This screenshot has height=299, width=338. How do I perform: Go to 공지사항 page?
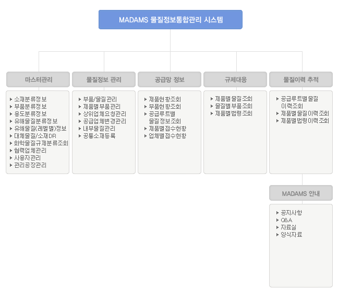pyautogui.click(x=291, y=213)
